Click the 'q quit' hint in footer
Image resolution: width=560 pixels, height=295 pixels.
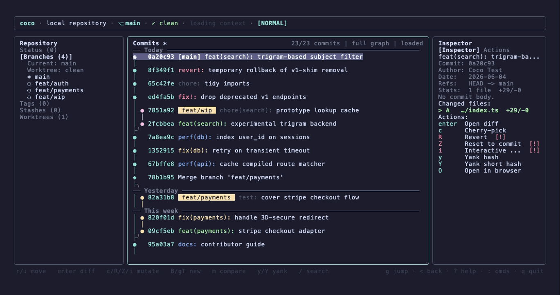(533, 271)
